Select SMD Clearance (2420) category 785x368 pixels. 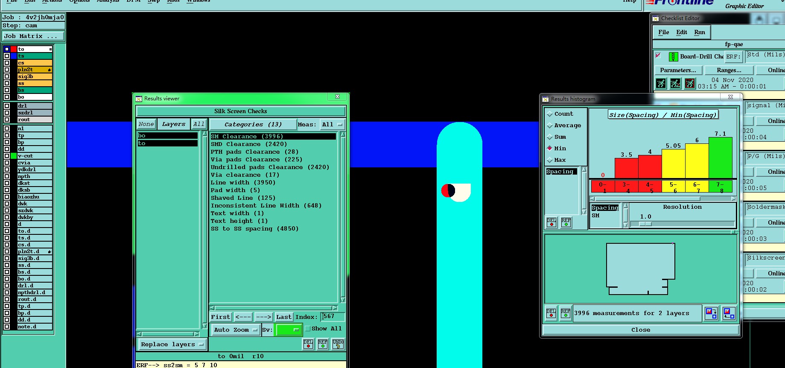pos(249,144)
